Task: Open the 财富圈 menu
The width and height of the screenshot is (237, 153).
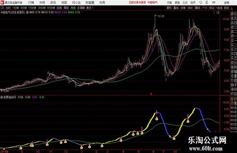Action: coord(90,3)
